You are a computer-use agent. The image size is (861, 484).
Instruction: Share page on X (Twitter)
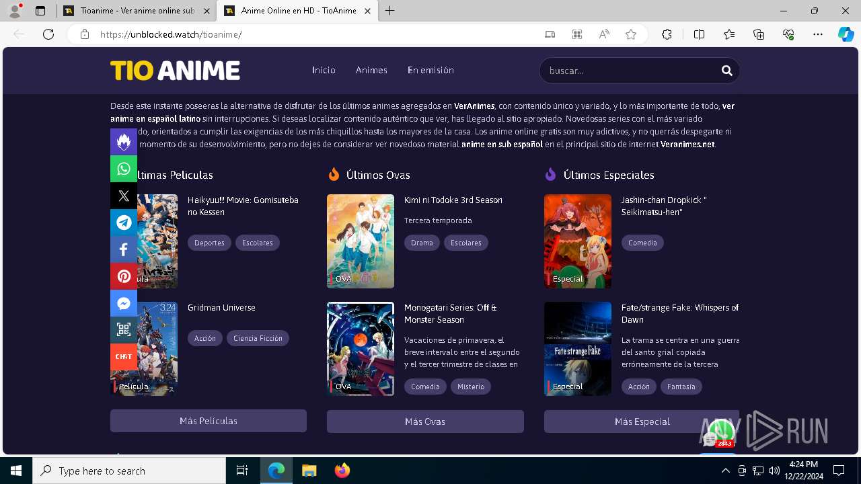pos(124,196)
